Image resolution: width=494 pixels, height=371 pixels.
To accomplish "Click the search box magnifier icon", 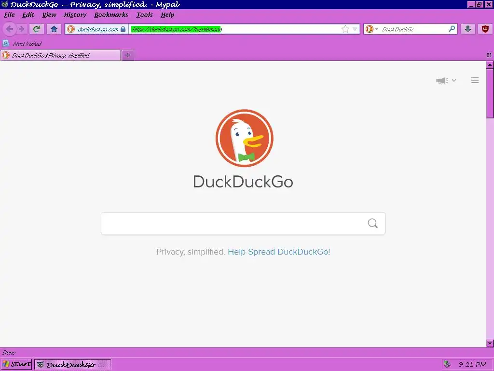I will click(452, 29).
